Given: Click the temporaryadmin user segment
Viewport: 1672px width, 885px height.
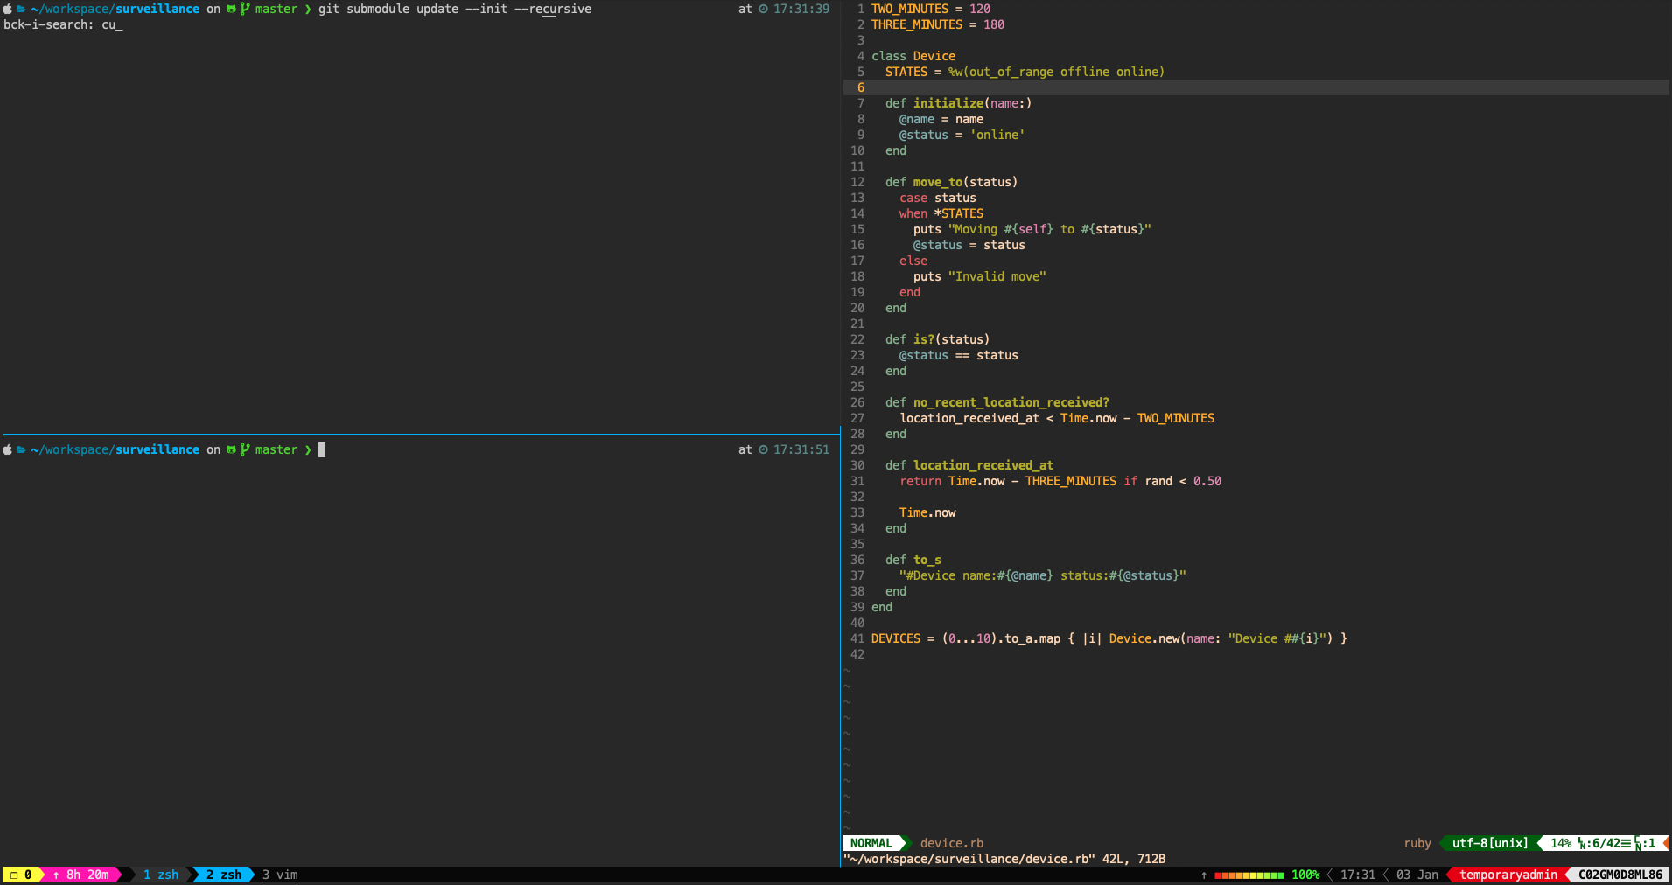Looking at the screenshot, I should (1508, 875).
